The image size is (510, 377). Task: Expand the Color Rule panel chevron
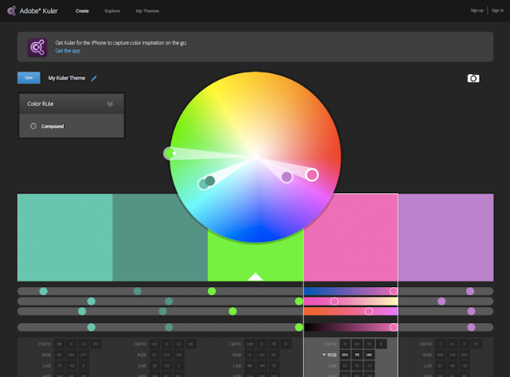coord(110,104)
